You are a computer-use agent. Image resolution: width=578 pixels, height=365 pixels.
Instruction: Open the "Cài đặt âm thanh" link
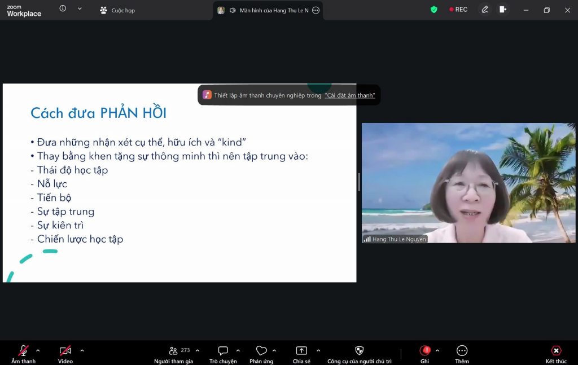[349, 95]
